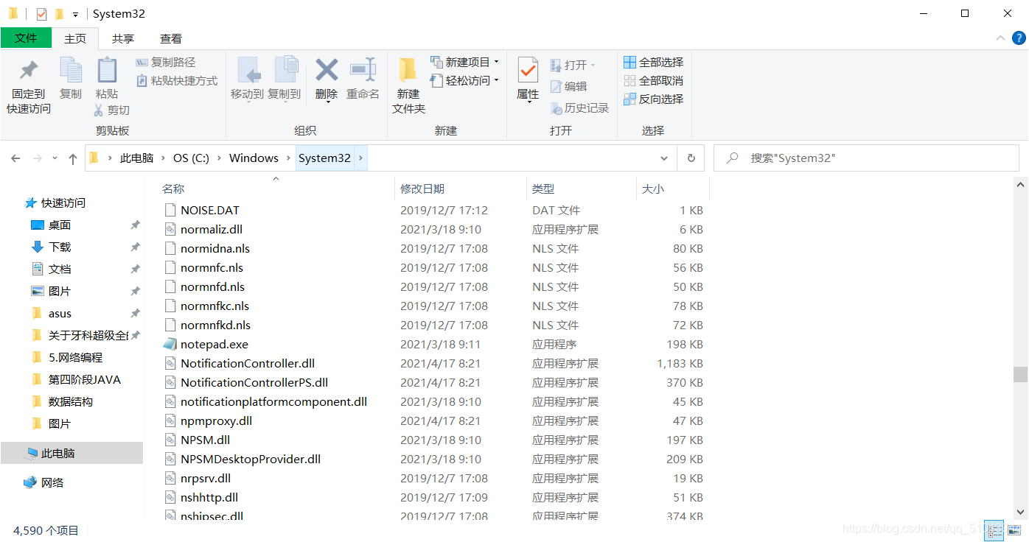Click the Forward navigation arrow
The image size is (1029, 542).
click(x=37, y=158)
